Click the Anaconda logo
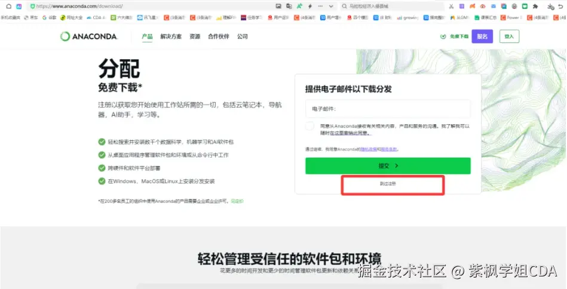The height and width of the screenshot is (289, 567). [x=89, y=36]
